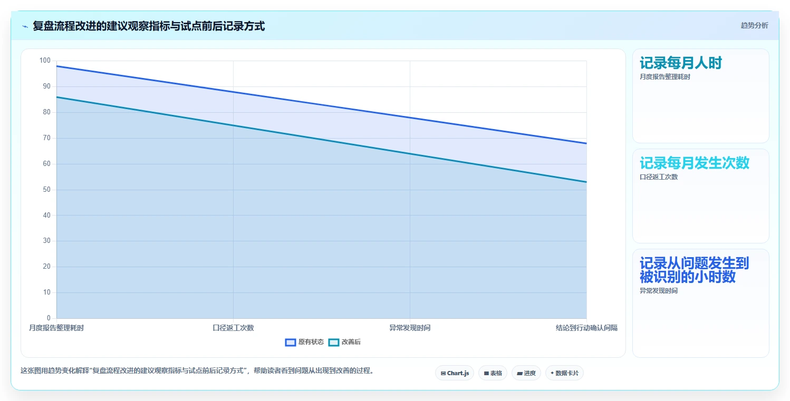This screenshot has width=790, height=401.
Task: Click the 口径返工次数 subtitle in second card
Action: coord(659,177)
